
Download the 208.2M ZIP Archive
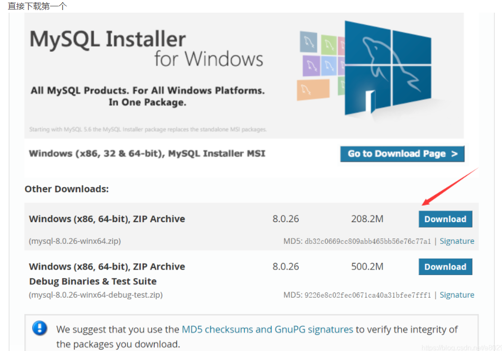[x=445, y=219]
